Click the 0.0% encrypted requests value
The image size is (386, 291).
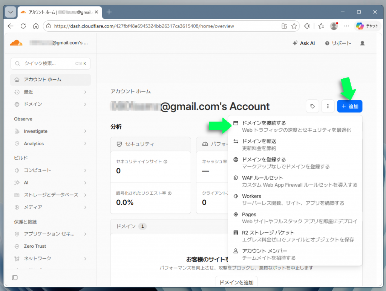click(125, 203)
